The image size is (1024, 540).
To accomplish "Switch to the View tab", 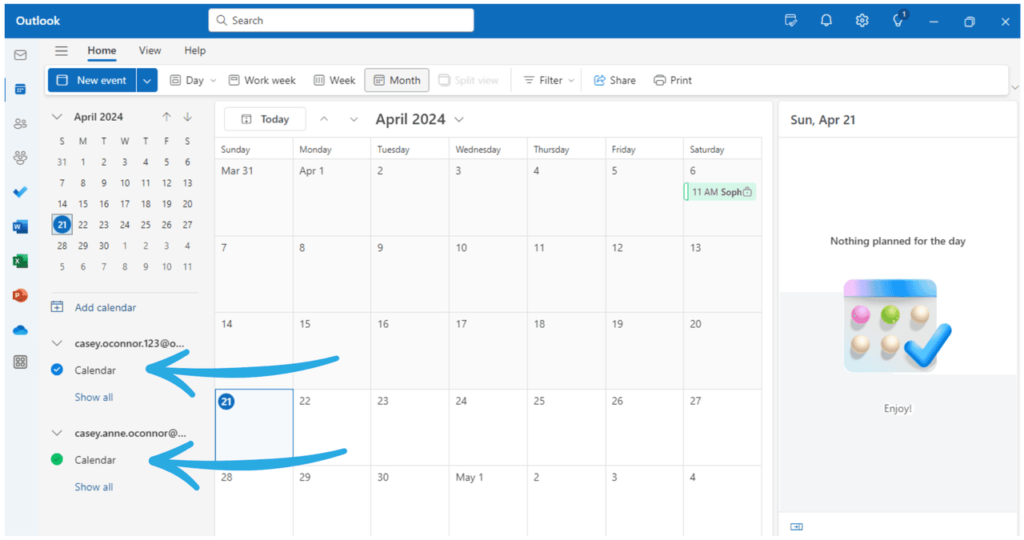I will pyautogui.click(x=150, y=50).
